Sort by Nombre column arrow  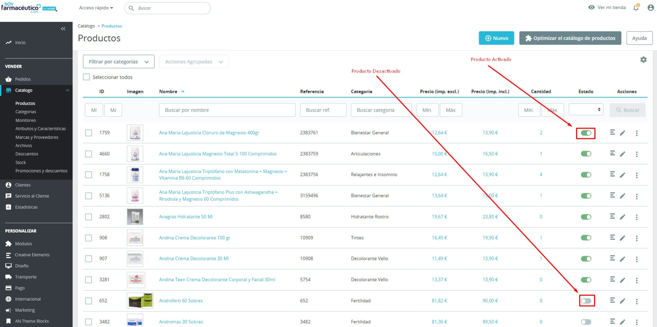pos(183,92)
